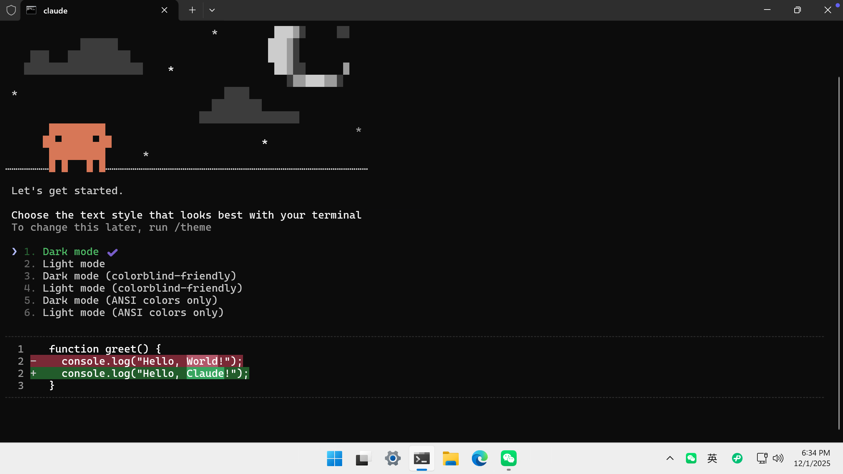Close the claude terminal tab
The width and height of the screenshot is (843, 474).
[164, 10]
